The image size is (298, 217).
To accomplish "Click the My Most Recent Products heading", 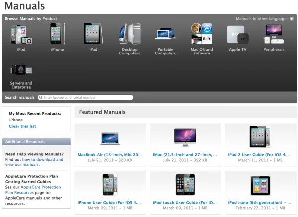I will (35, 114).
